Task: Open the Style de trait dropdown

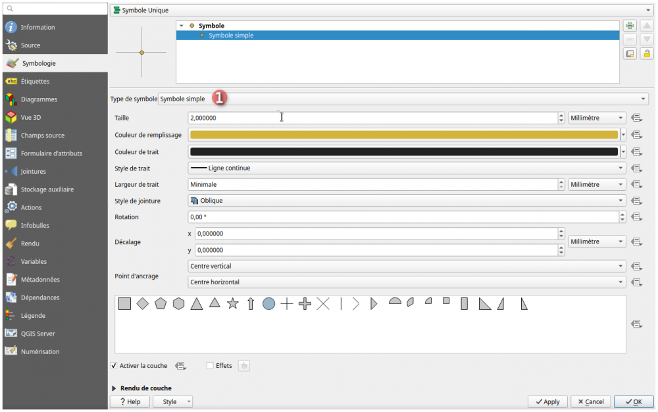Action: point(405,168)
